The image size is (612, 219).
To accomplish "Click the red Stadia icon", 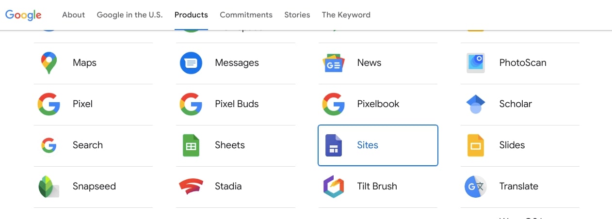I will [x=191, y=187].
